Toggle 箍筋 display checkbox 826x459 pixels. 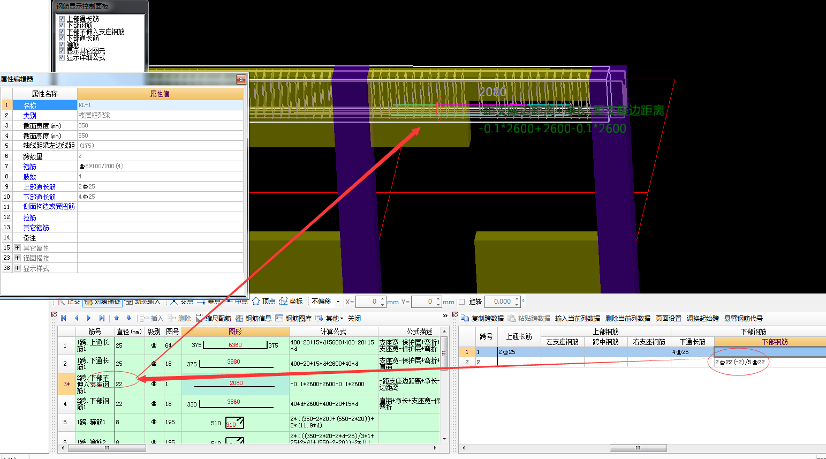pos(62,44)
